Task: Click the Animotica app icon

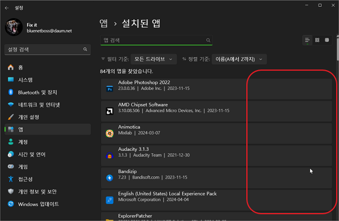Action: point(110,133)
